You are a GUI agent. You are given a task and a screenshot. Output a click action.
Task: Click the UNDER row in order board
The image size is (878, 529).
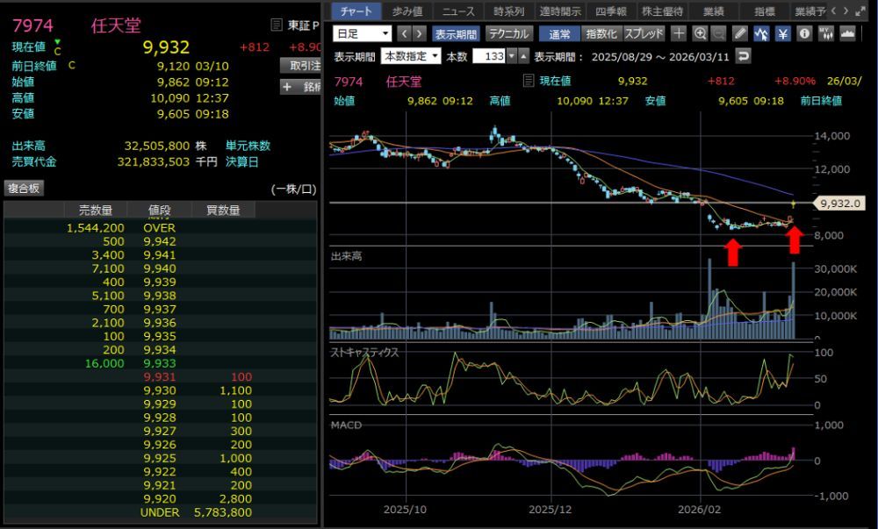coord(160,512)
